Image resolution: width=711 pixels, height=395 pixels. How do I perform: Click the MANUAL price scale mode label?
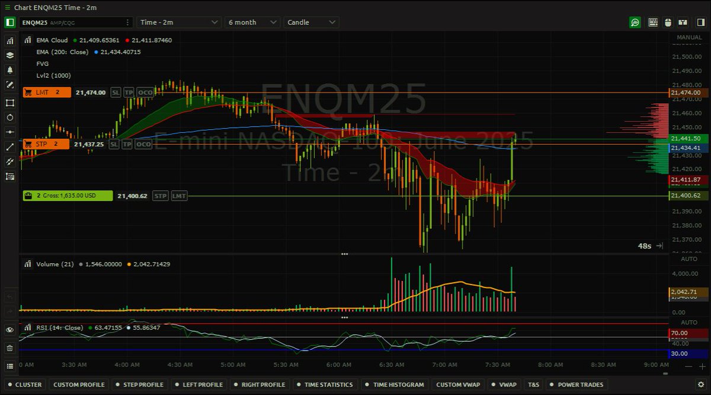(689, 37)
